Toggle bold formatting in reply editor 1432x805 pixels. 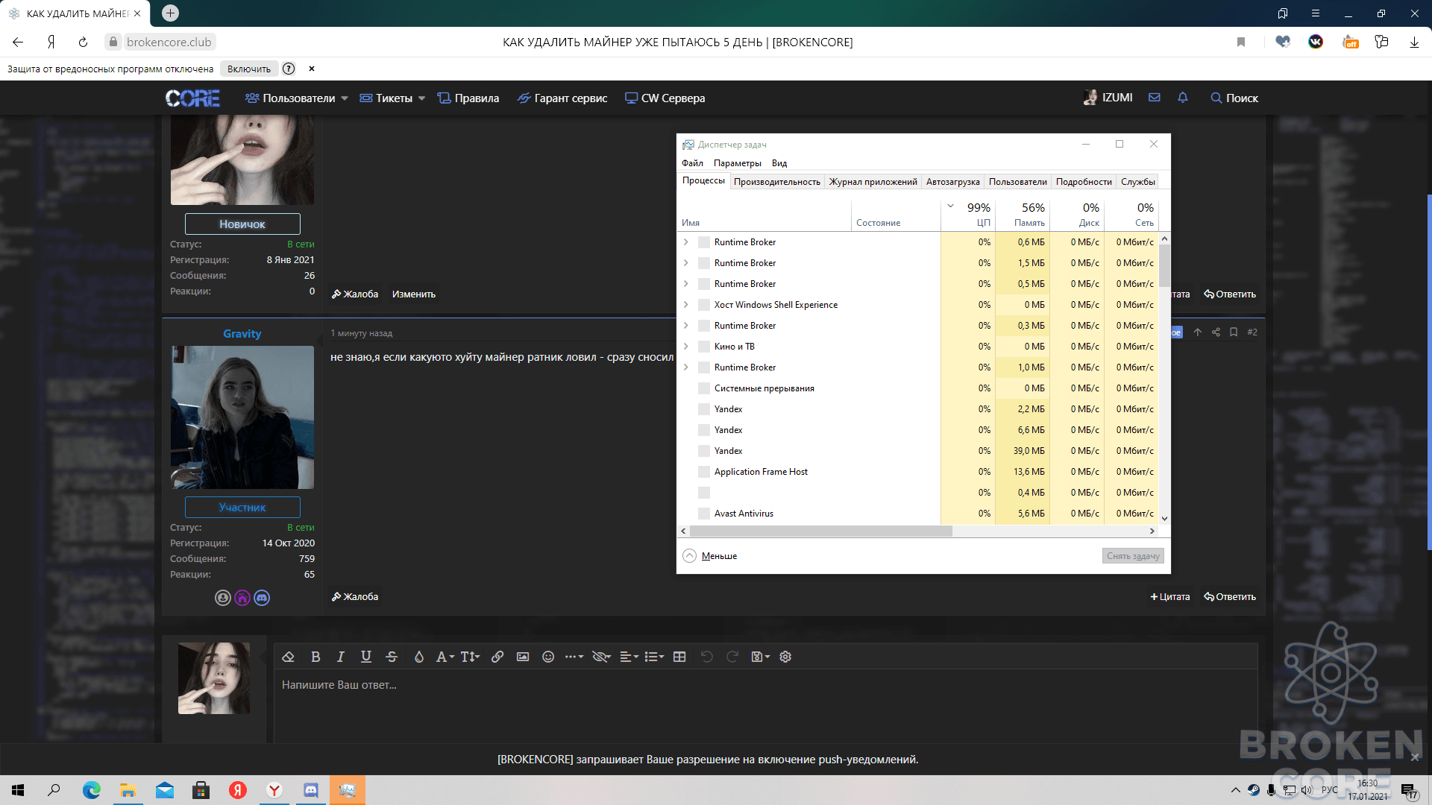pos(315,657)
